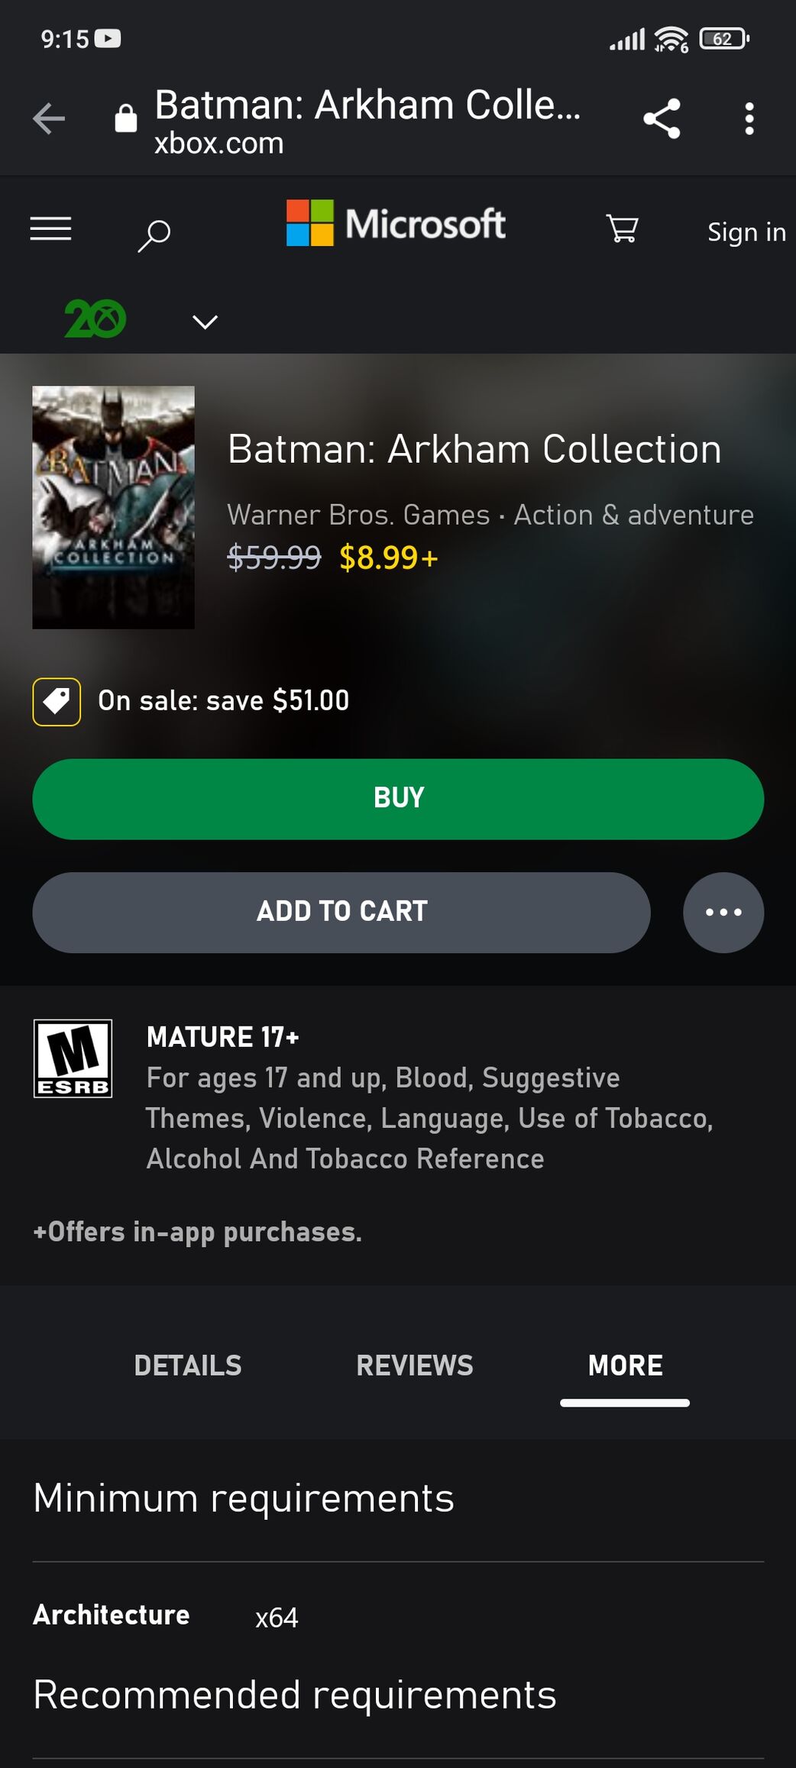The image size is (796, 1768).
Task: Open the share icon in browser bar
Action: (x=662, y=118)
